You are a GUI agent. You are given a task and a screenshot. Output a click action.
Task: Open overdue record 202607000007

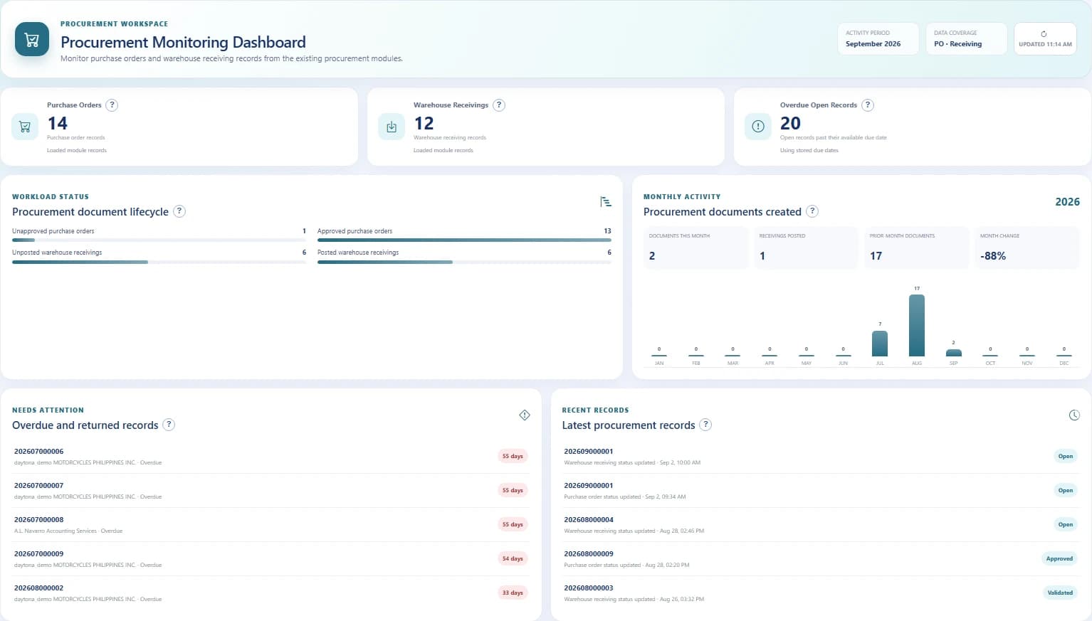click(271, 491)
